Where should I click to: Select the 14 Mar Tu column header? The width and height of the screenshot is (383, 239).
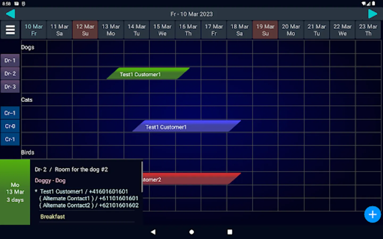(137, 30)
